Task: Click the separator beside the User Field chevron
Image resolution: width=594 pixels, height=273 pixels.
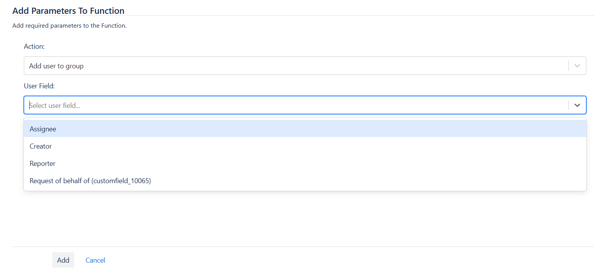Action: point(568,105)
